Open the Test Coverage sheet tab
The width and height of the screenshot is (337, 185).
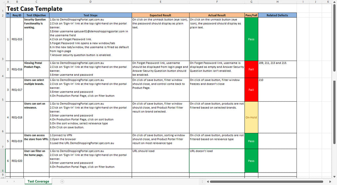click(38, 181)
